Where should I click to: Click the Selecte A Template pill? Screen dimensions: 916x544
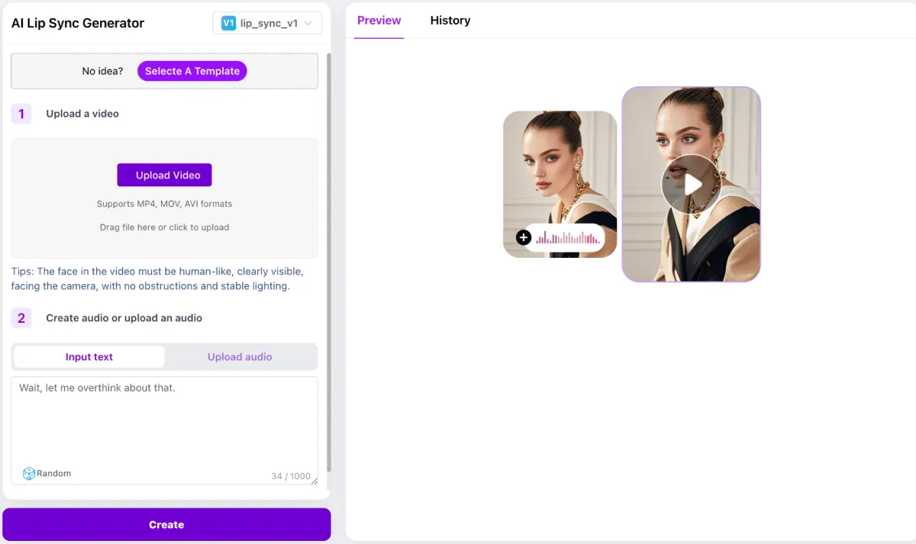[x=192, y=71]
